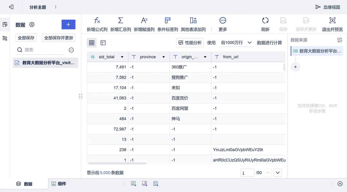Click the 5,000 rows count link

tap(105, 173)
